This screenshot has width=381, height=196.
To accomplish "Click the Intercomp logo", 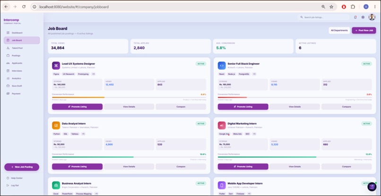I will coord(11,20).
